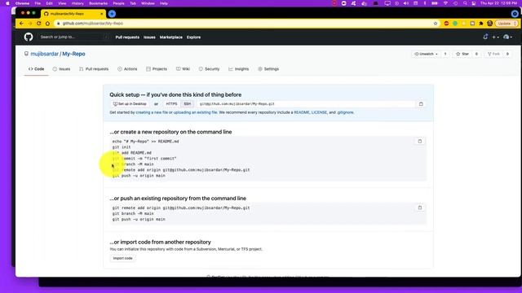Image resolution: width=522 pixels, height=293 pixels.
Task: Open the plus create-new dropdown
Action: 495,37
